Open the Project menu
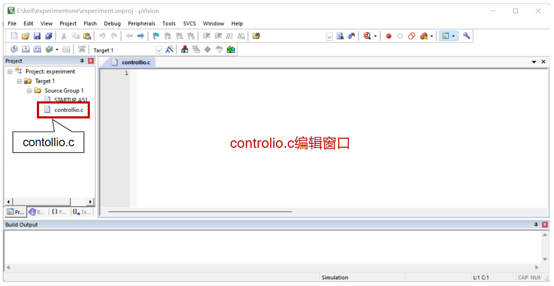The width and height of the screenshot is (554, 286). [x=68, y=23]
